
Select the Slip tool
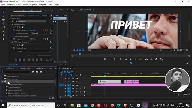3,27
